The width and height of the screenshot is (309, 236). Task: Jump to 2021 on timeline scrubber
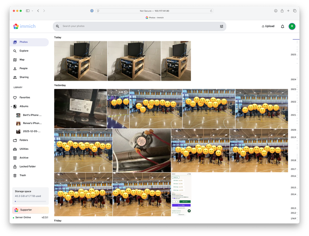coord(293,115)
